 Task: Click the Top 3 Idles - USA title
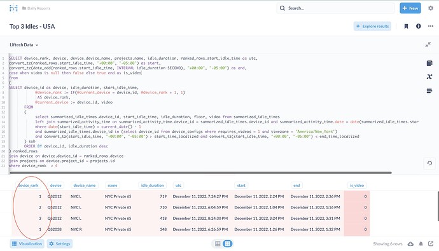coord(32,26)
